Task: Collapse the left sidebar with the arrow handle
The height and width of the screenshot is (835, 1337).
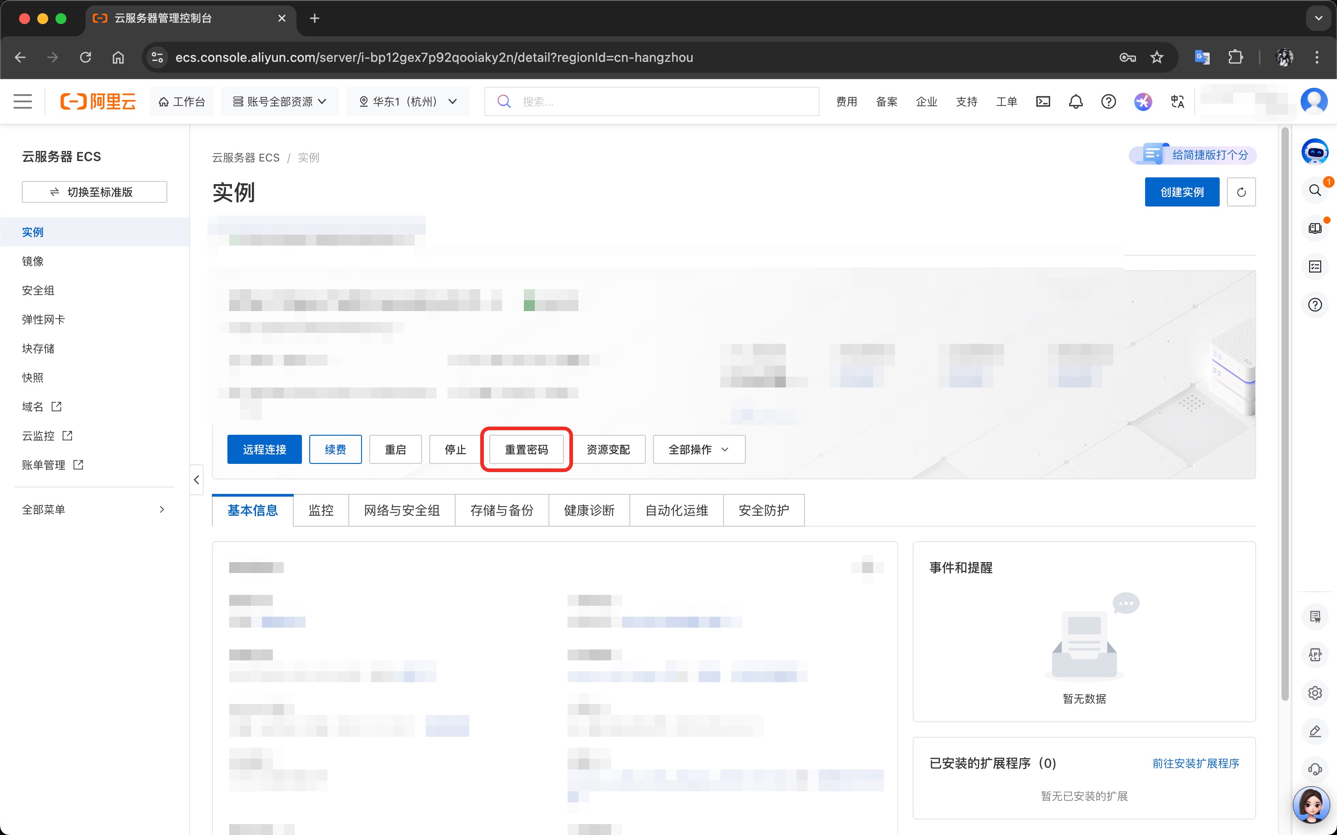Action: click(x=196, y=480)
